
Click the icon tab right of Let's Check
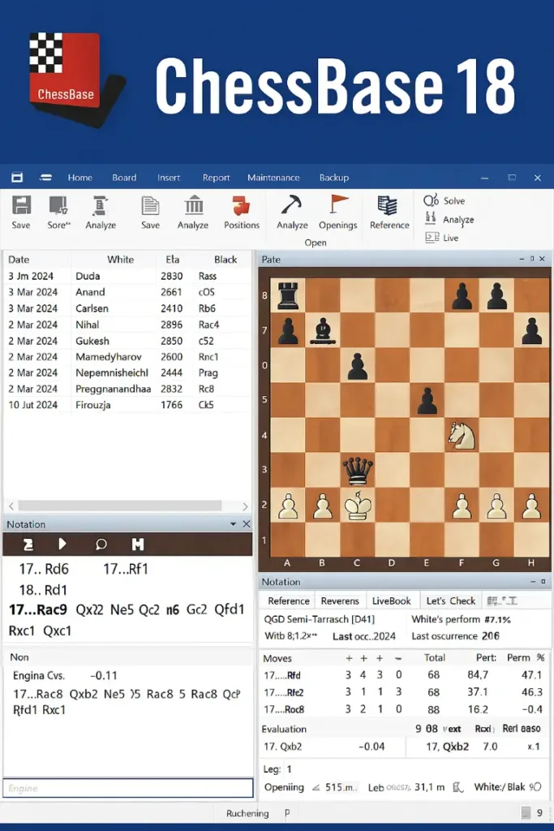pos(501,601)
